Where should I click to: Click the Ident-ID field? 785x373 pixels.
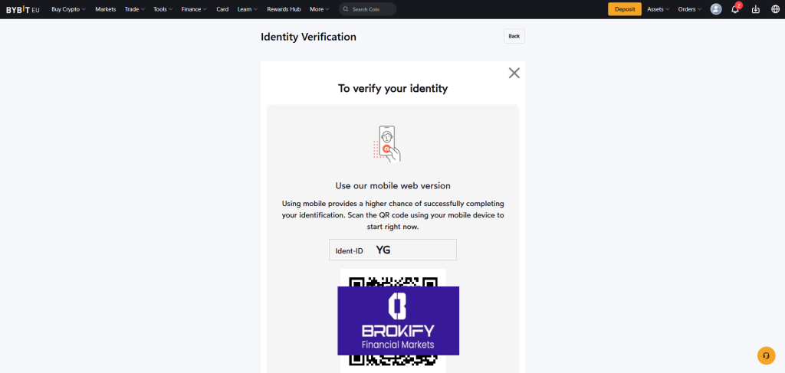[x=392, y=250]
